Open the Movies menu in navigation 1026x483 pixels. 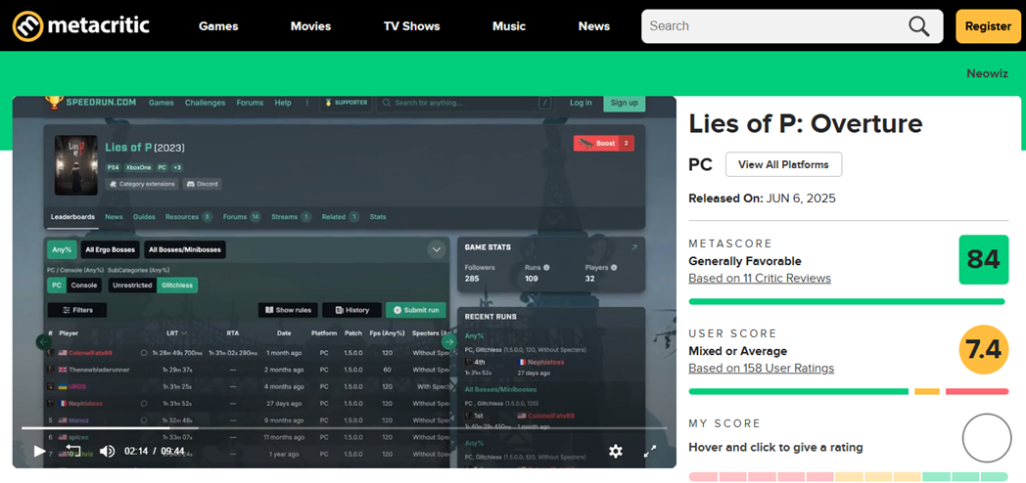[310, 26]
